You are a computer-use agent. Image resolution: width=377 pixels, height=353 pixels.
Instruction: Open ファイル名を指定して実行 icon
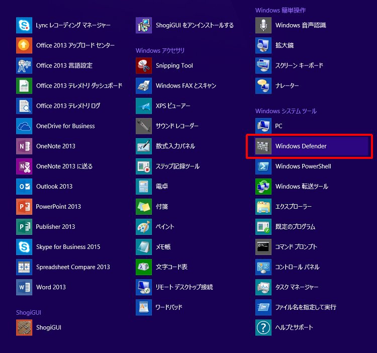click(263, 307)
